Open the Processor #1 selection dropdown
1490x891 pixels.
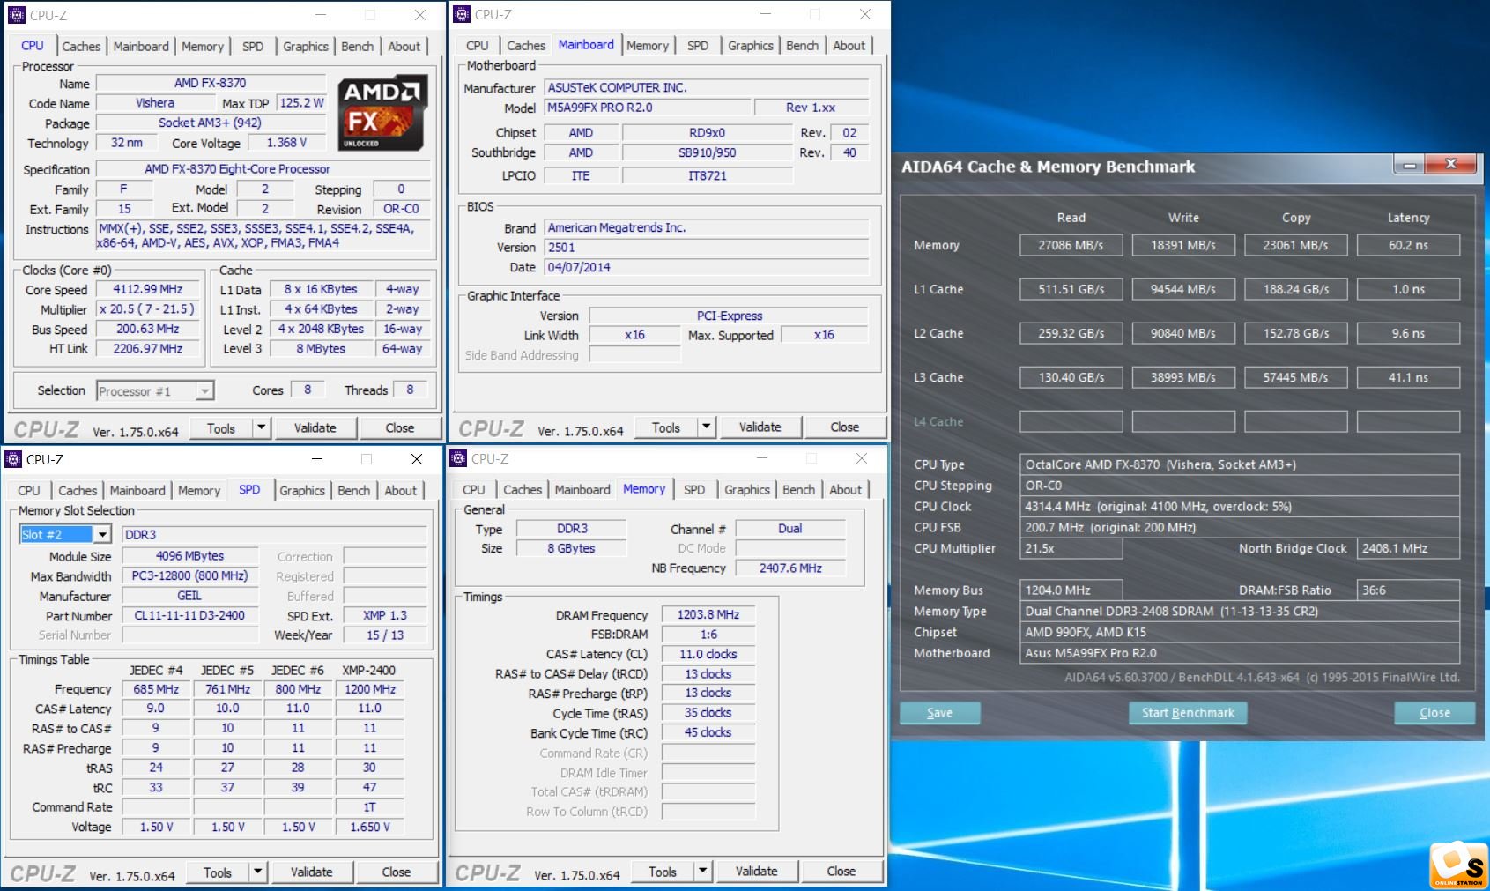click(x=204, y=390)
